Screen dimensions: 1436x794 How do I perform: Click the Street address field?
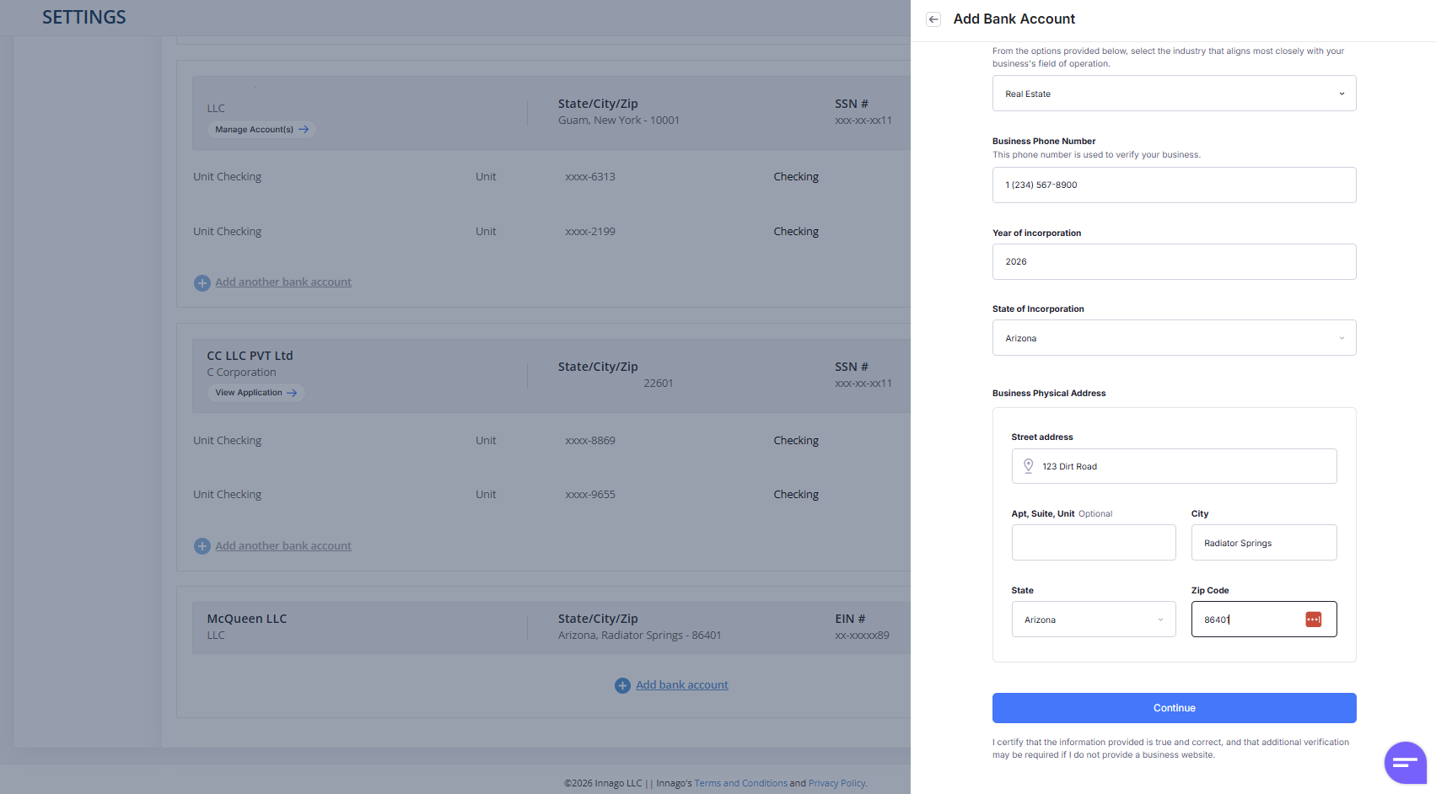click(1174, 466)
